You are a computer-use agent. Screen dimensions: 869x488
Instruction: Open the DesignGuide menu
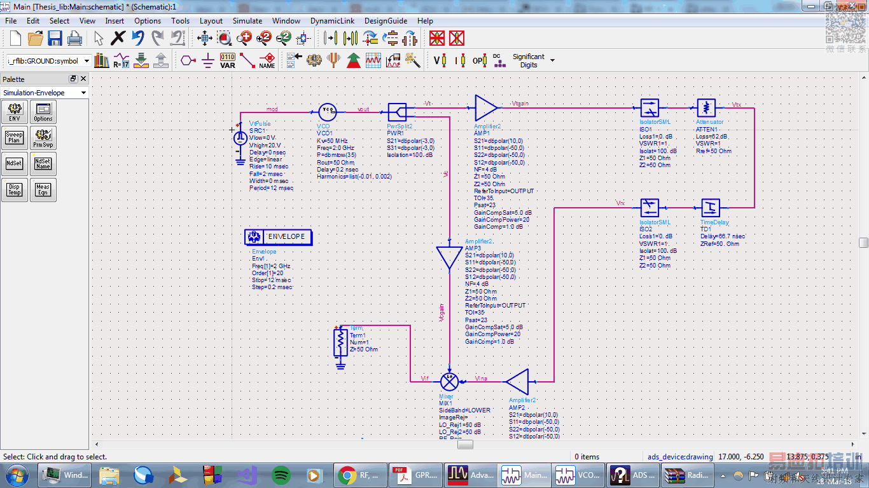click(x=386, y=20)
